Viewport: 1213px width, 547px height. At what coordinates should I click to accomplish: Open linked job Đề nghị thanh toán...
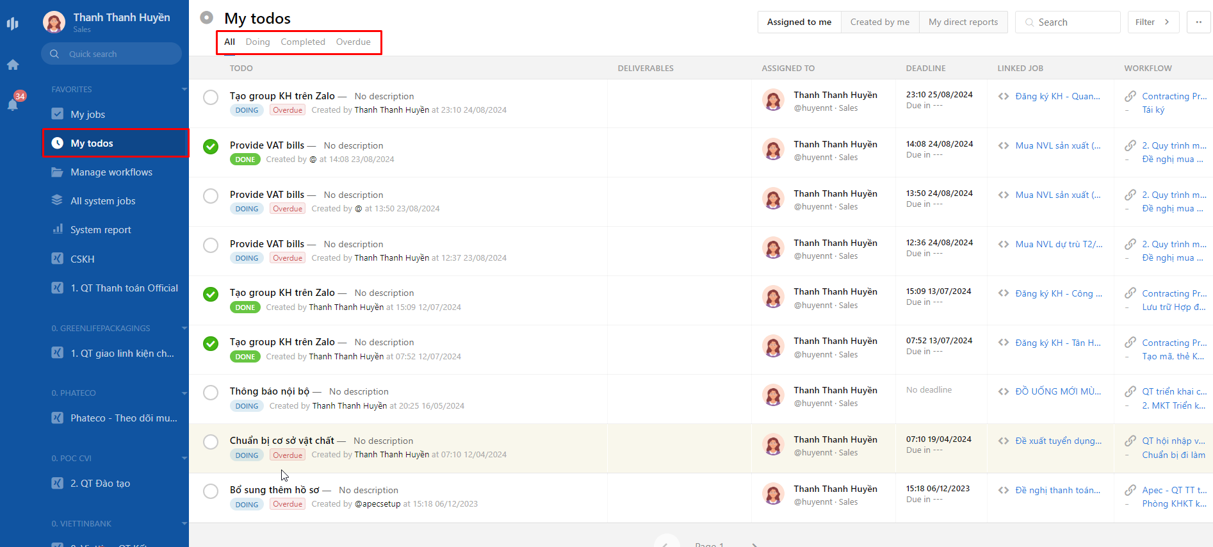click(1058, 490)
